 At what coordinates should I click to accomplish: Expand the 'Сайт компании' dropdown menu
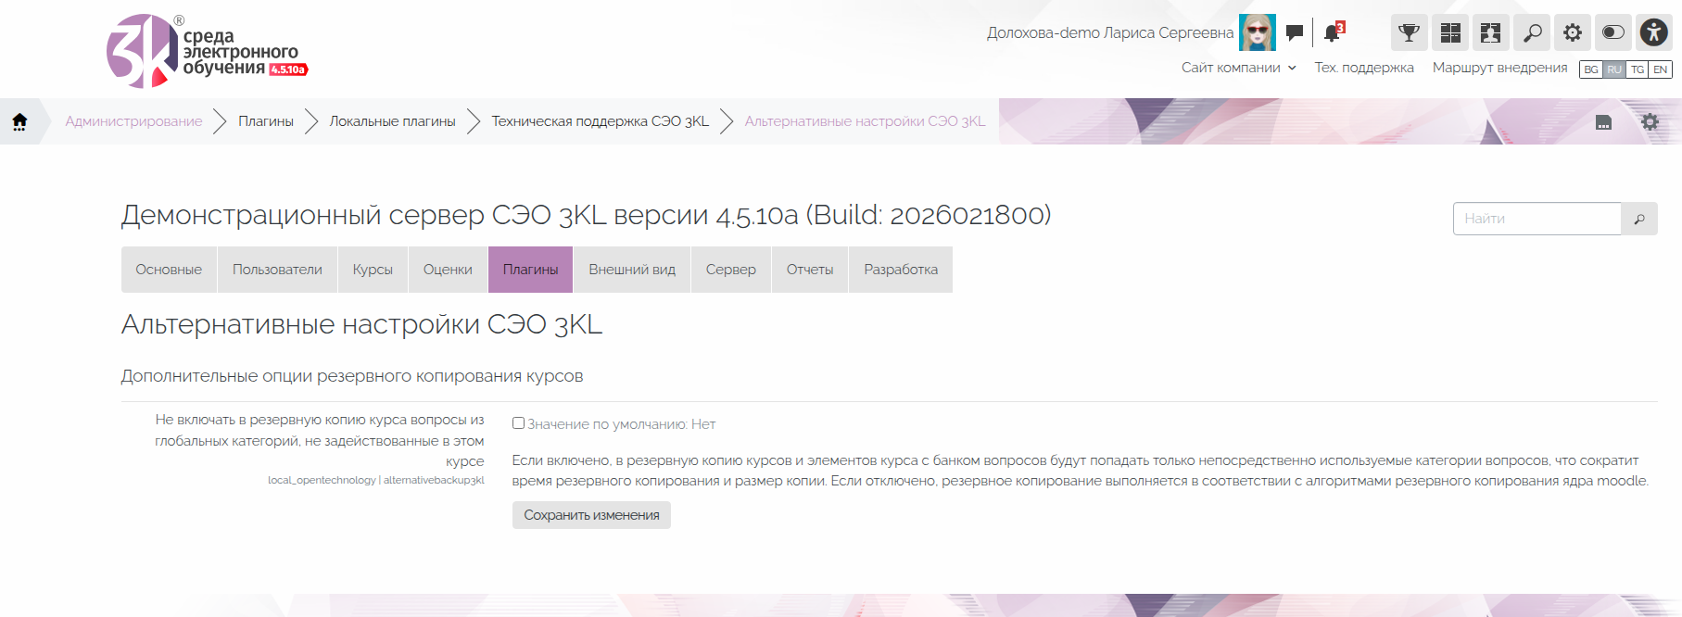click(x=1238, y=68)
